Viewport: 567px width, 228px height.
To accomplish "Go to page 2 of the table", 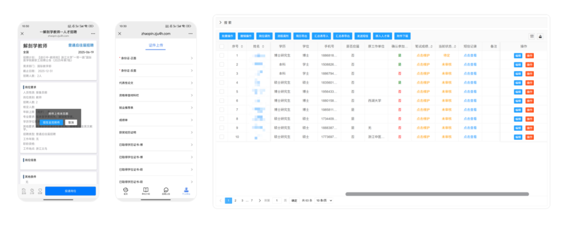I will click(x=235, y=201).
